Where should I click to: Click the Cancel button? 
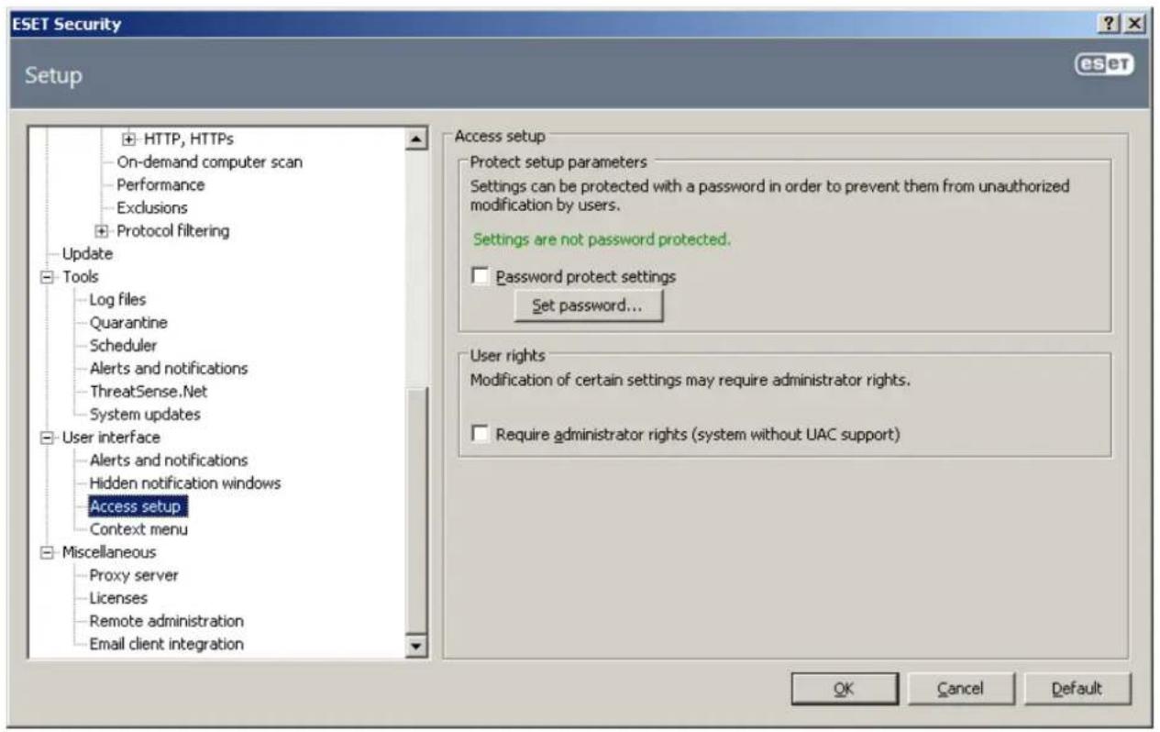pyautogui.click(x=960, y=689)
